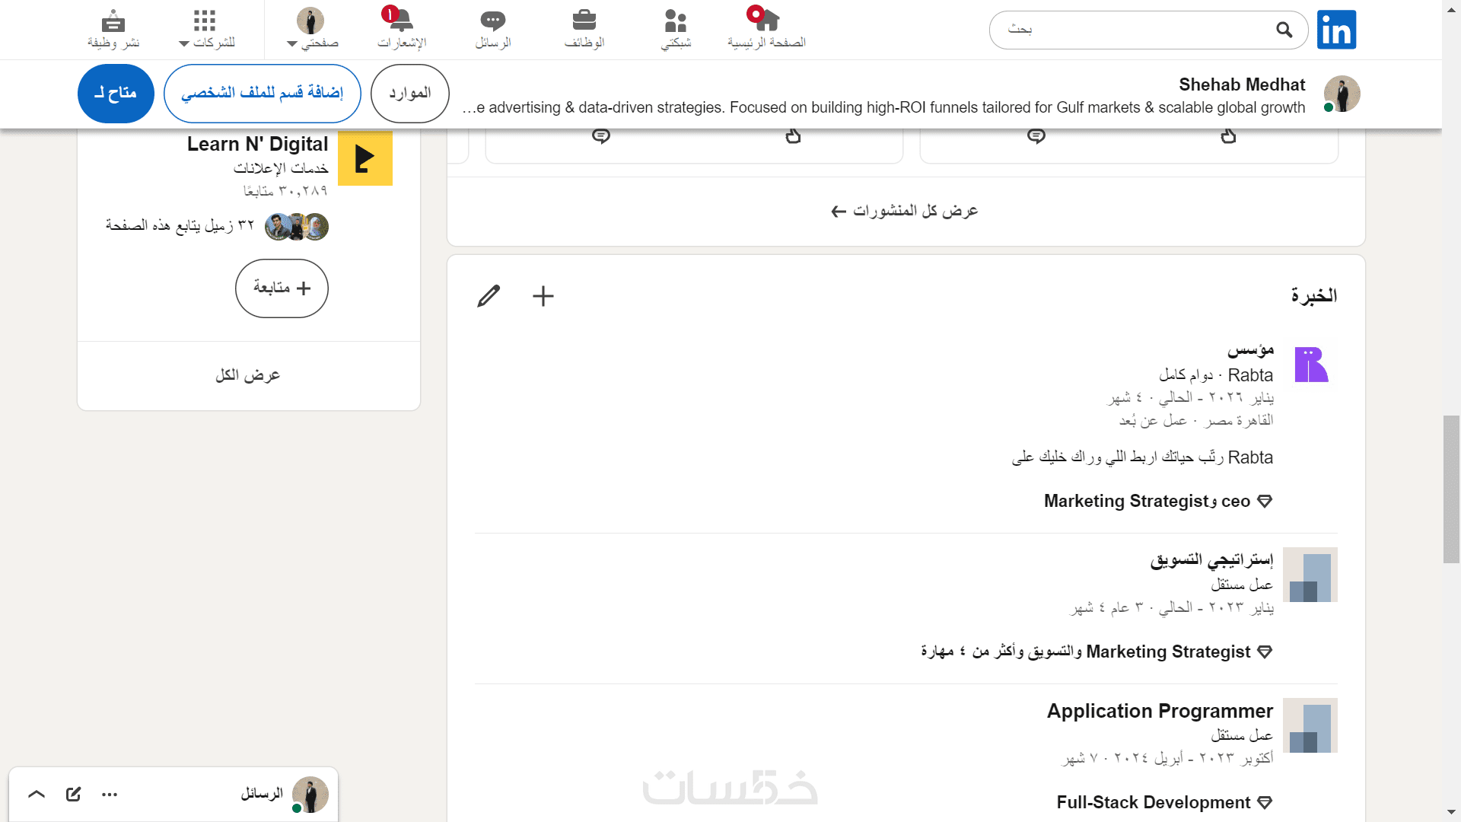Click inside the search input field
1461x822 pixels.
point(1141,30)
